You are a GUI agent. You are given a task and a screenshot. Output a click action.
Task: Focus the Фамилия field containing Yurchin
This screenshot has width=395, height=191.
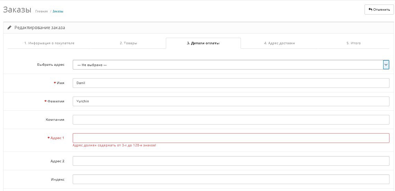231,101
